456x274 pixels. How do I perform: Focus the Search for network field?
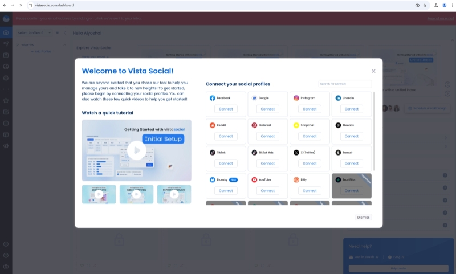(x=344, y=84)
